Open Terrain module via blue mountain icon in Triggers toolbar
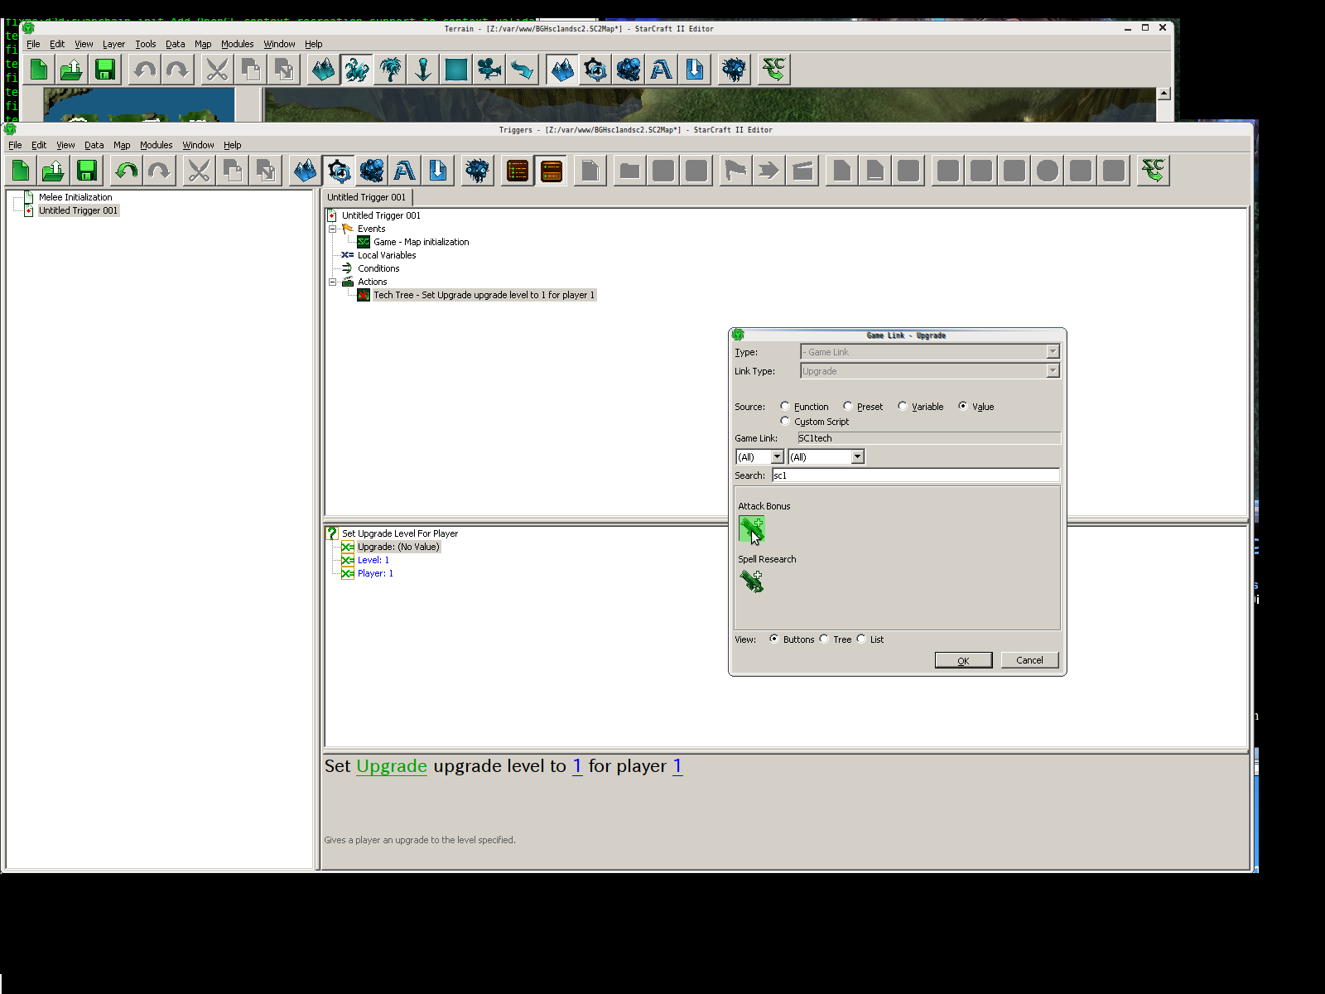1325x994 pixels. point(305,171)
